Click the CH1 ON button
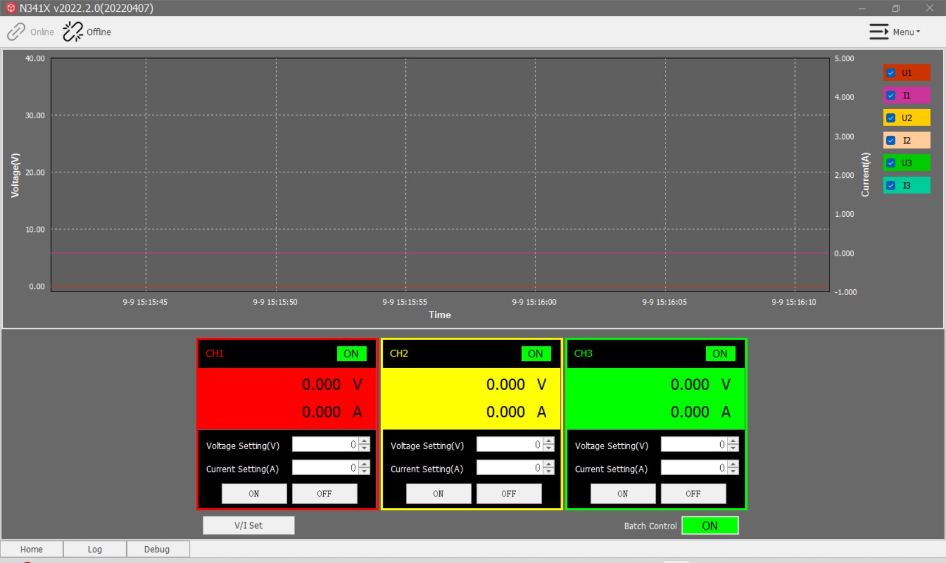The image size is (946, 563). (x=254, y=494)
